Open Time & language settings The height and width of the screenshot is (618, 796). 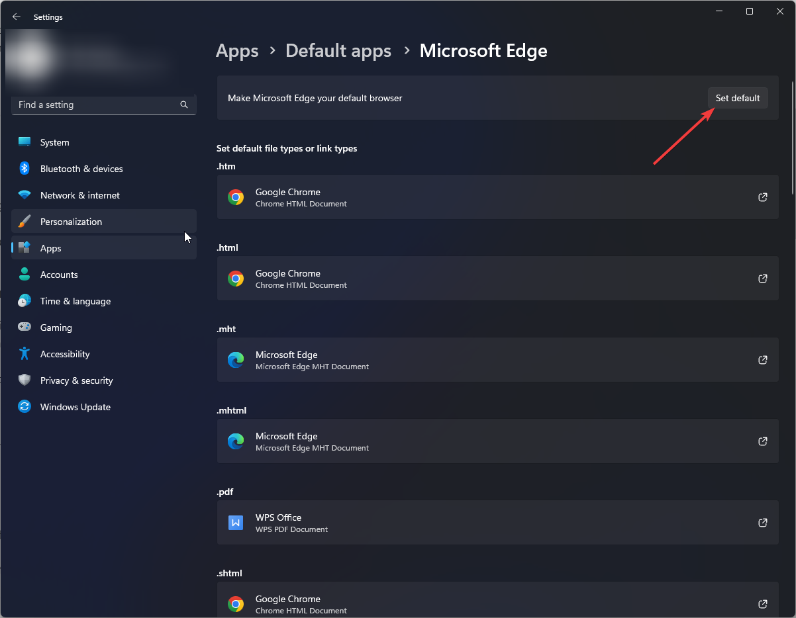coord(104,301)
